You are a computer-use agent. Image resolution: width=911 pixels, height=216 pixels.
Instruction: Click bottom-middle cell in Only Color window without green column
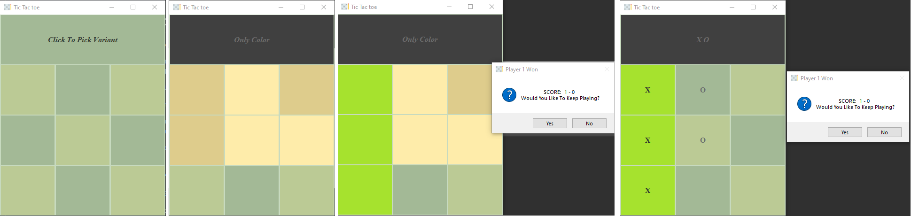coord(252,190)
